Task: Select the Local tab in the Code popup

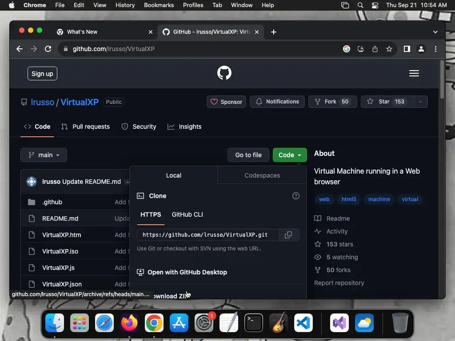Action: [x=174, y=175]
